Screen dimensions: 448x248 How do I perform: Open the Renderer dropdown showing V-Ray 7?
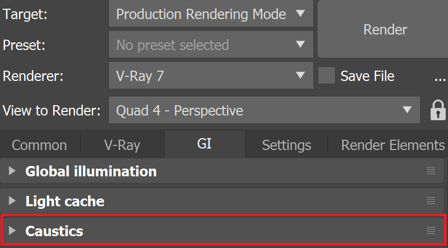(211, 75)
